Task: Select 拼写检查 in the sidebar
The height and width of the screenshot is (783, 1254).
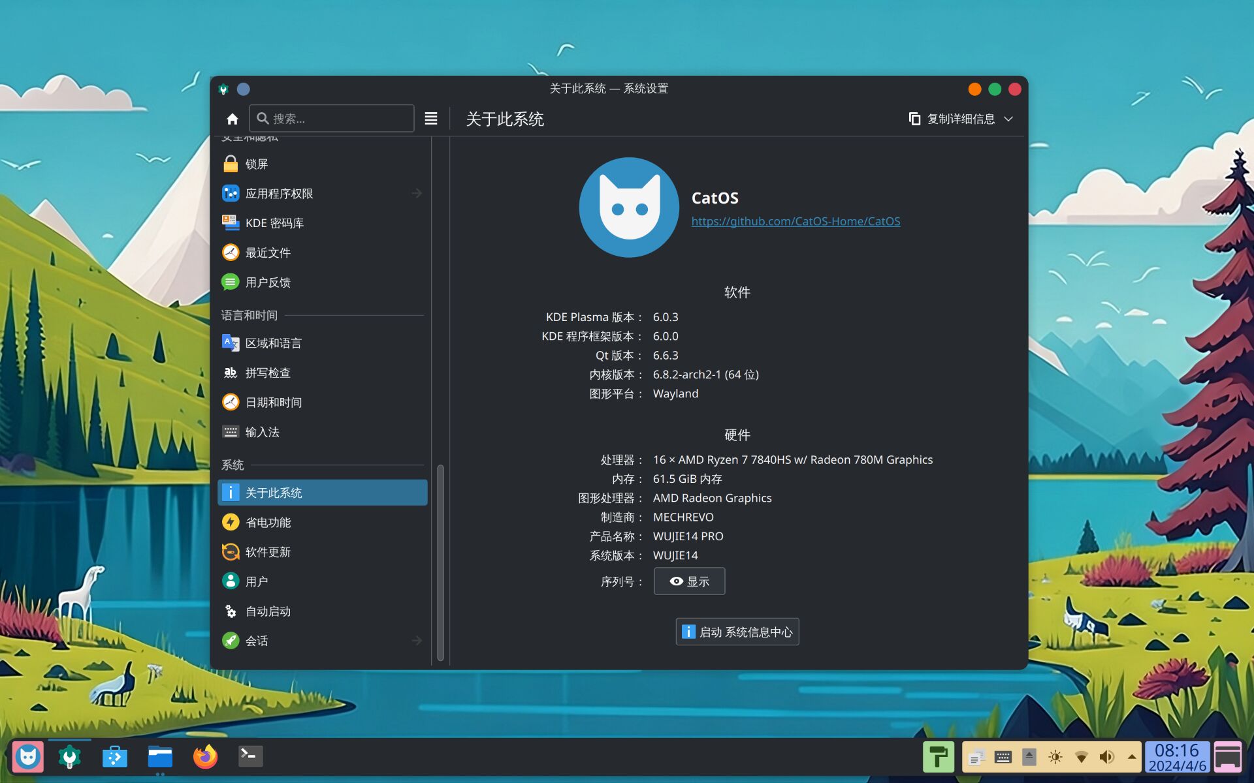Action: point(322,373)
